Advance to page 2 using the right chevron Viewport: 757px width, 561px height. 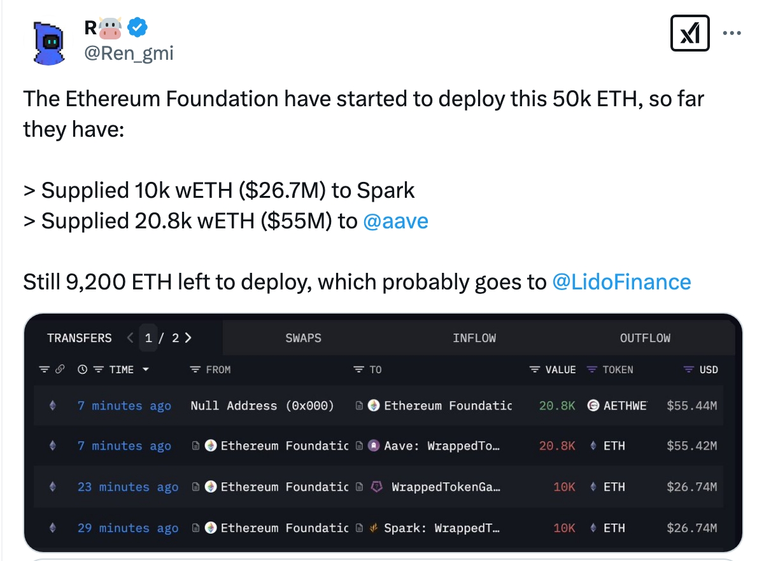[x=189, y=338]
